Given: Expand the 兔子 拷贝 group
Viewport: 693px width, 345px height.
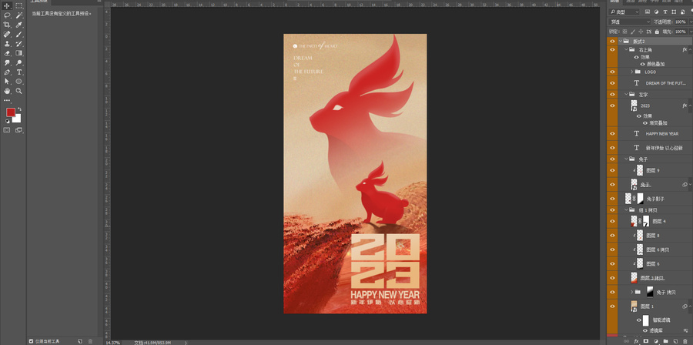Looking at the screenshot, I should (632, 292).
